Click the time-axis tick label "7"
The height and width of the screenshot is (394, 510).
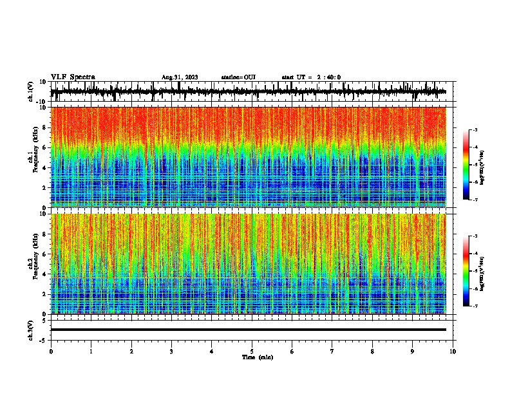tap(332, 352)
